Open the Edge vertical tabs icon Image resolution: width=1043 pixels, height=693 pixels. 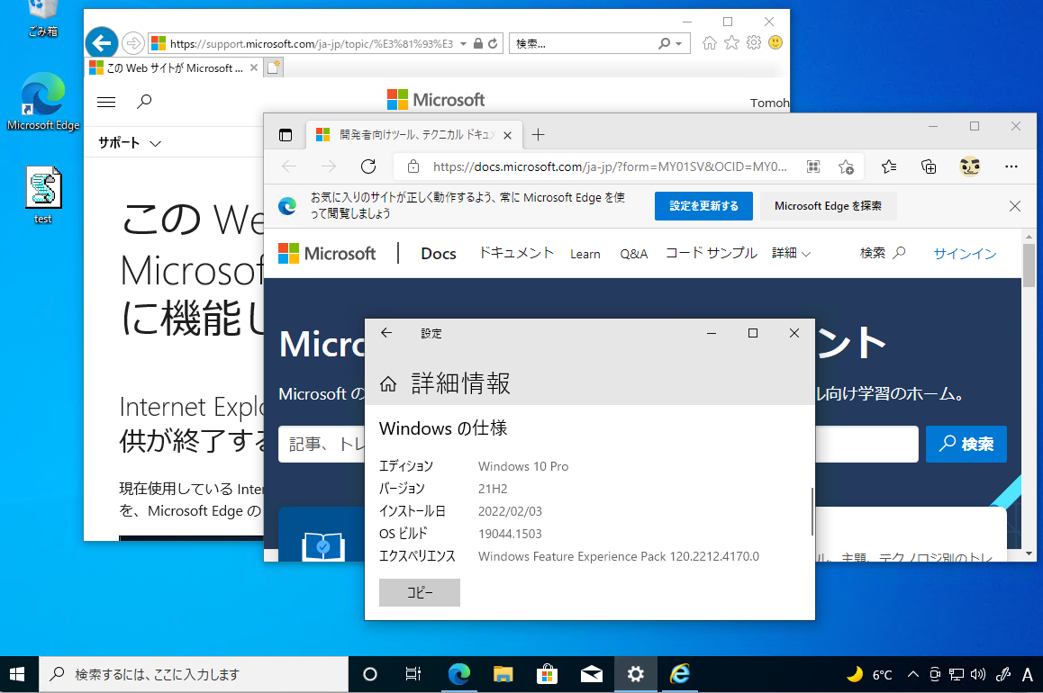(x=286, y=135)
